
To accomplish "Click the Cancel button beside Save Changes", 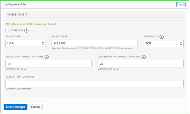I will click(36, 107).
